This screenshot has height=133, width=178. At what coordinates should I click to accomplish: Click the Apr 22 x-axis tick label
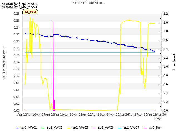pos(87,114)
